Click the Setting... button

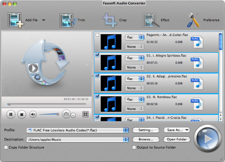pyautogui.click(x=146, y=130)
